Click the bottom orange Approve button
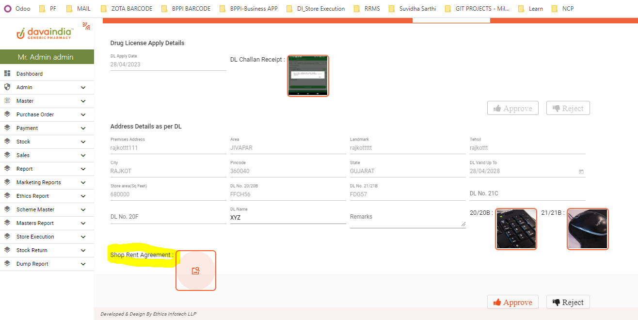The image size is (638, 320). pyautogui.click(x=512, y=302)
